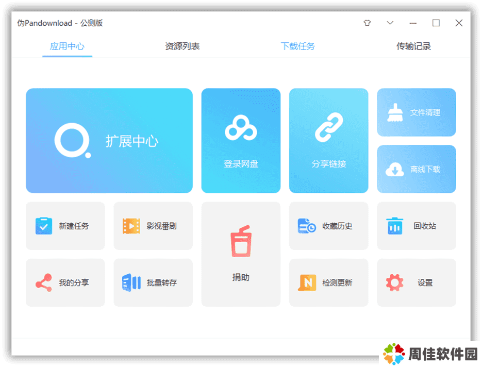The width and height of the screenshot is (482, 367).
Task: Click the shirt skin icon in title bar
Action: click(x=367, y=23)
